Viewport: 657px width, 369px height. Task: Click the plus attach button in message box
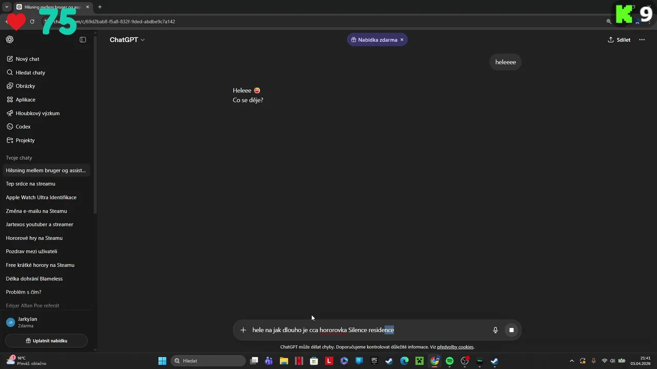click(x=243, y=330)
